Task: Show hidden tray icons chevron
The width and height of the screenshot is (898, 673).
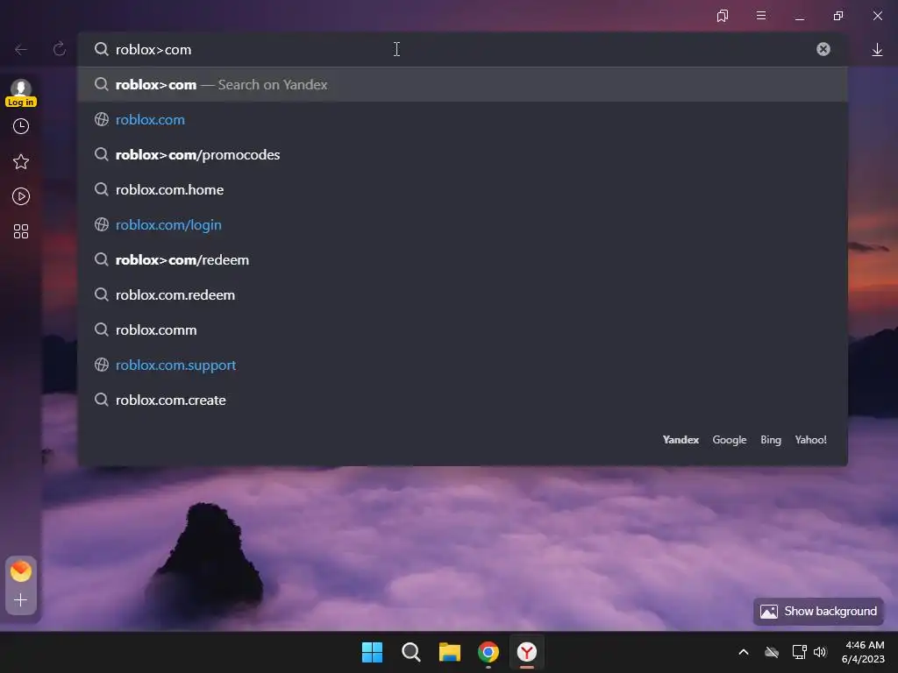Action: click(744, 652)
